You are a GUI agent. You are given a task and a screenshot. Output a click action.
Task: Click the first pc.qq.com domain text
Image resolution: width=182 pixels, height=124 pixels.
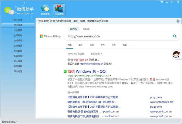coord(156,97)
